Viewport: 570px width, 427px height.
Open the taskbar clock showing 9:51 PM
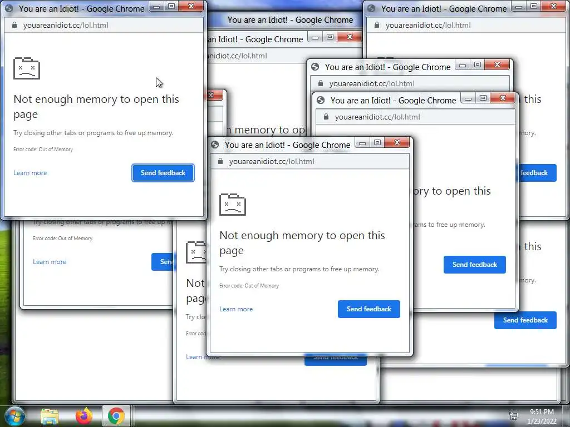tap(542, 416)
